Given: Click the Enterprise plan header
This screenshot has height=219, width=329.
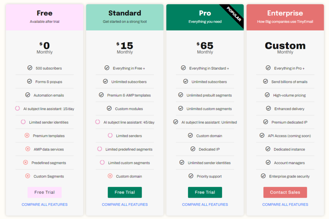Looking at the screenshot, I should pos(285,17).
